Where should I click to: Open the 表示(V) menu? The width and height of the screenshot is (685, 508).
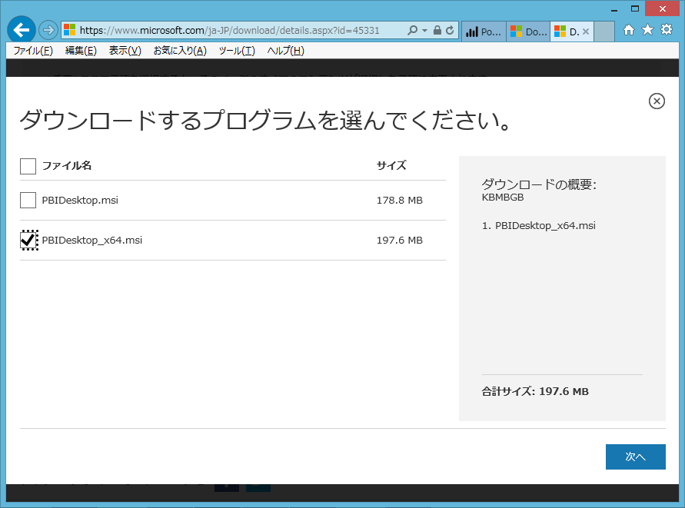click(125, 51)
